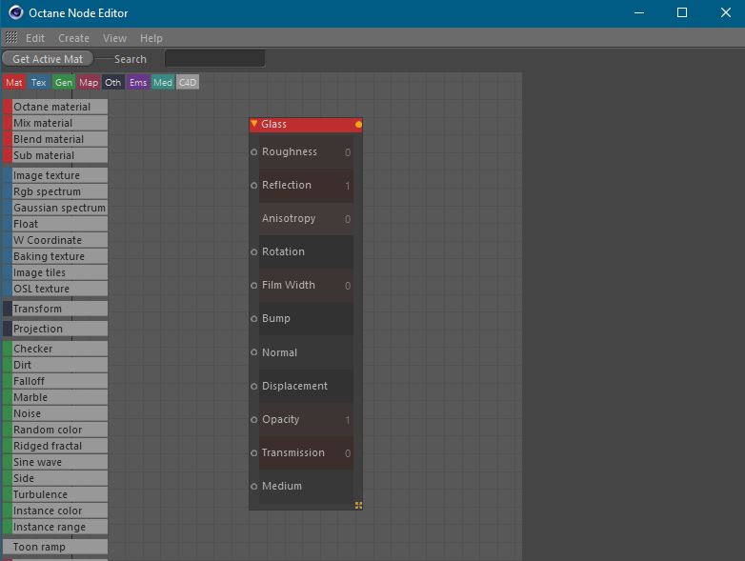Select Blend material node entry

coord(55,139)
